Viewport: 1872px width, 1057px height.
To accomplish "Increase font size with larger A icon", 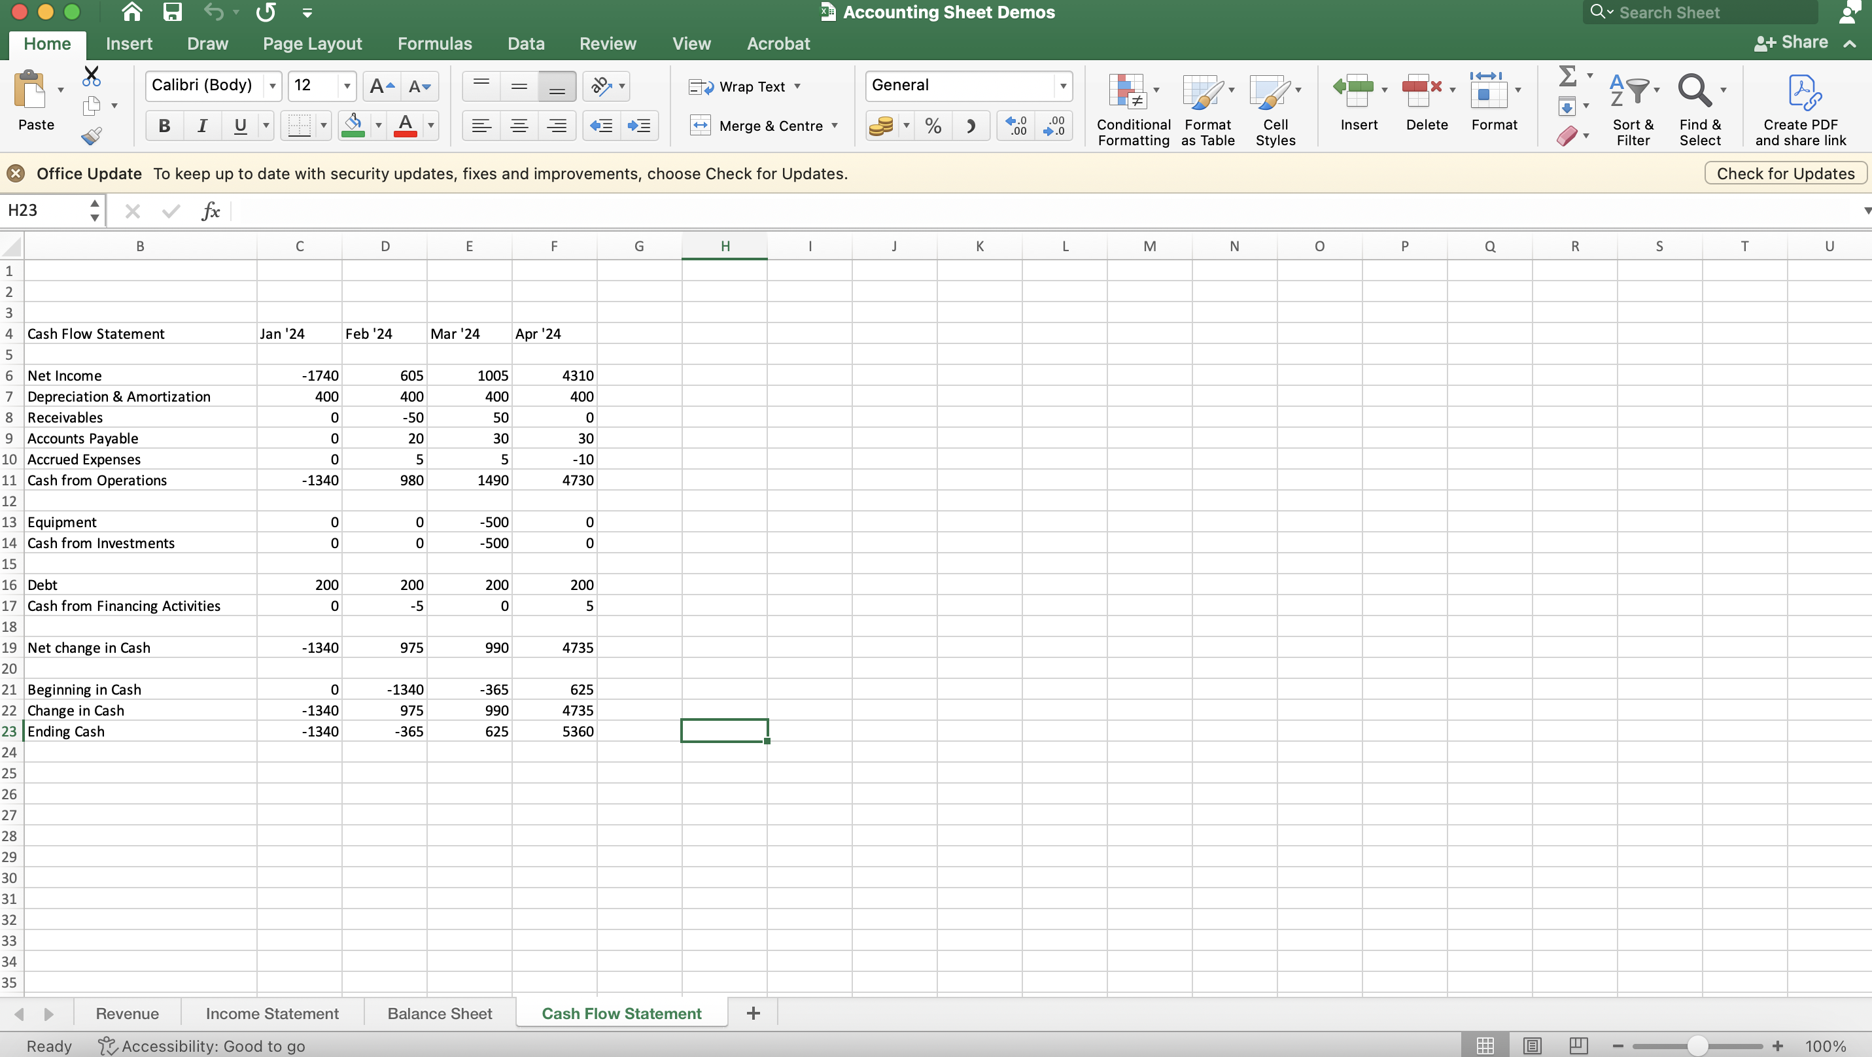I will pyautogui.click(x=381, y=86).
